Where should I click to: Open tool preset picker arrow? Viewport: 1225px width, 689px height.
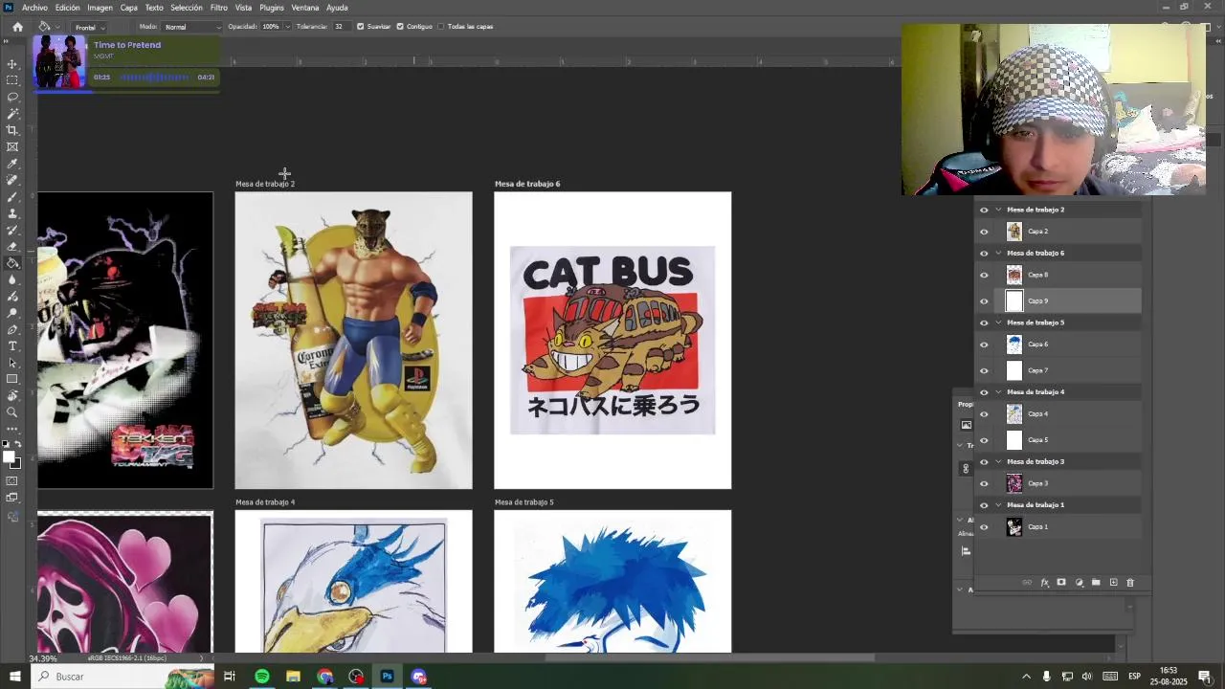coord(57,27)
